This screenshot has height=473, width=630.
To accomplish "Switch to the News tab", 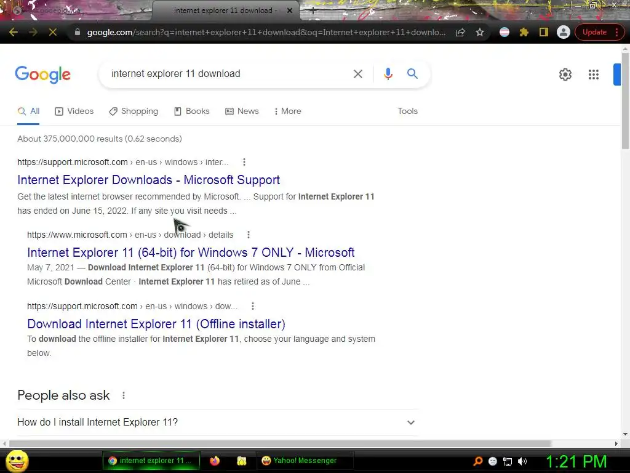I will coord(242,111).
